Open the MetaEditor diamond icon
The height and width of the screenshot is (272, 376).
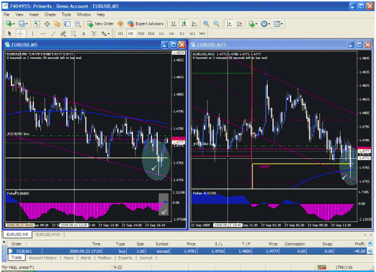[120, 23]
